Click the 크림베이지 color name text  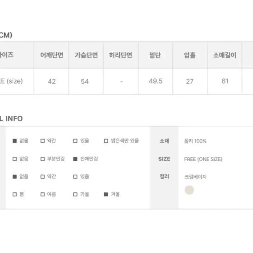click(195, 177)
